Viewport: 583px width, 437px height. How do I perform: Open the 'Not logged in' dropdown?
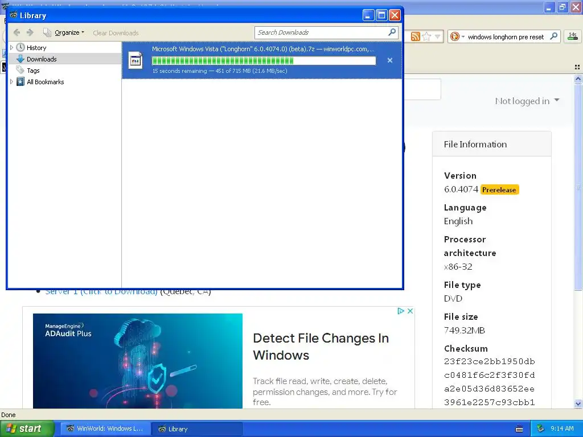coord(527,101)
